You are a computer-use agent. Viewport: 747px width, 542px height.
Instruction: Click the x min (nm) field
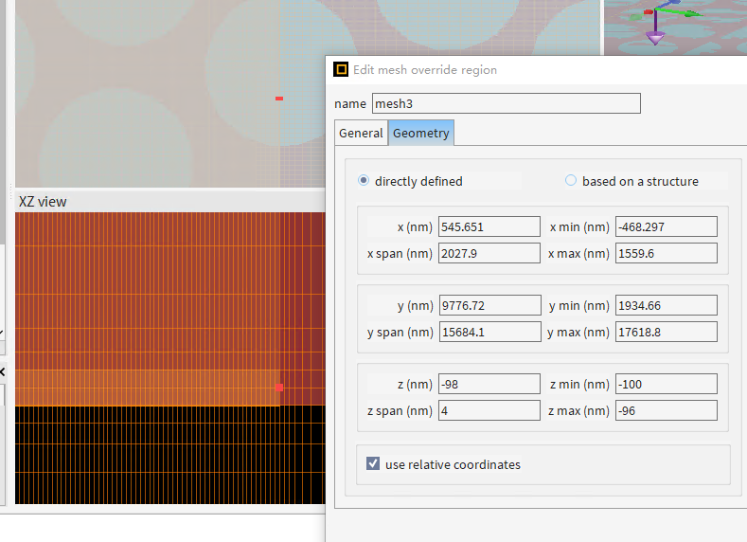(x=667, y=226)
